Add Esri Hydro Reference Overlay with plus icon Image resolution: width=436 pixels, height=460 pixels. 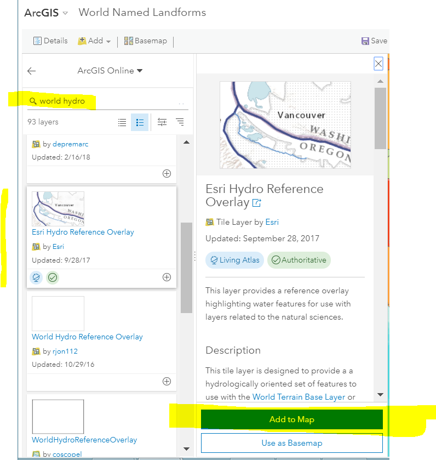[x=167, y=277]
